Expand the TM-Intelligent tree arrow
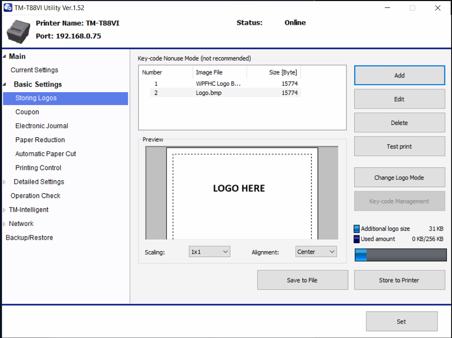This screenshot has height=338, width=452. [4, 210]
